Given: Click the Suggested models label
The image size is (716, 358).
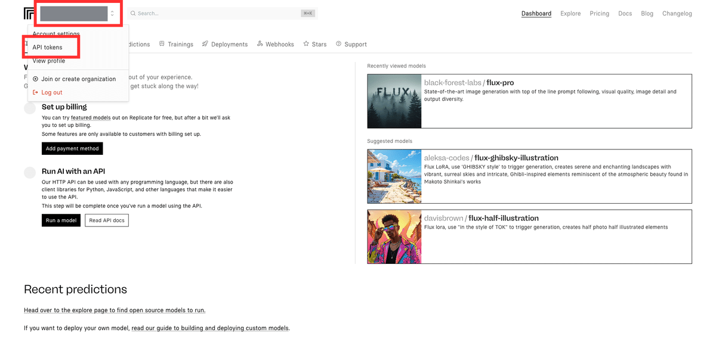Looking at the screenshot, I should (x=390, y=141).
